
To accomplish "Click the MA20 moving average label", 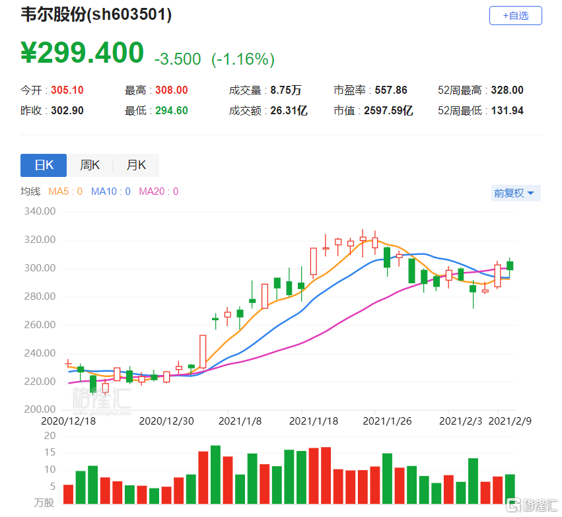I will pos(158,191).
